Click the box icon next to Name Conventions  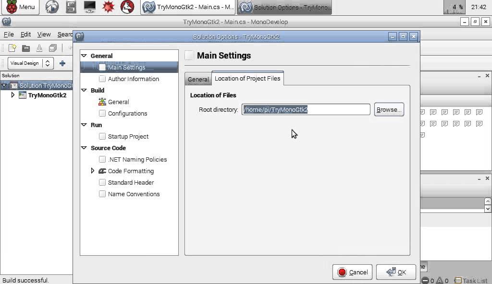click(x=102, y=194)
